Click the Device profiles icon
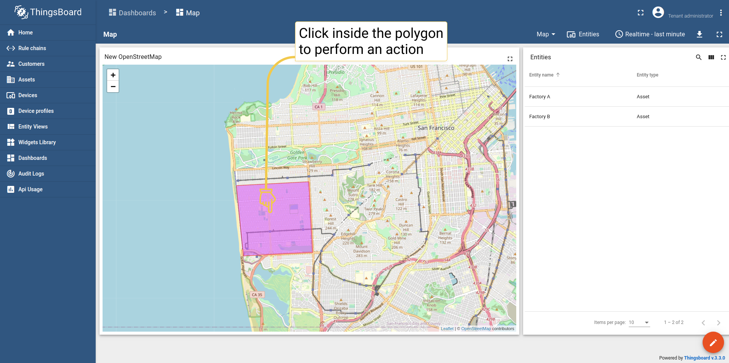This screenshot has width=729, height=363. pyautogui.click(x=11, y=111)
